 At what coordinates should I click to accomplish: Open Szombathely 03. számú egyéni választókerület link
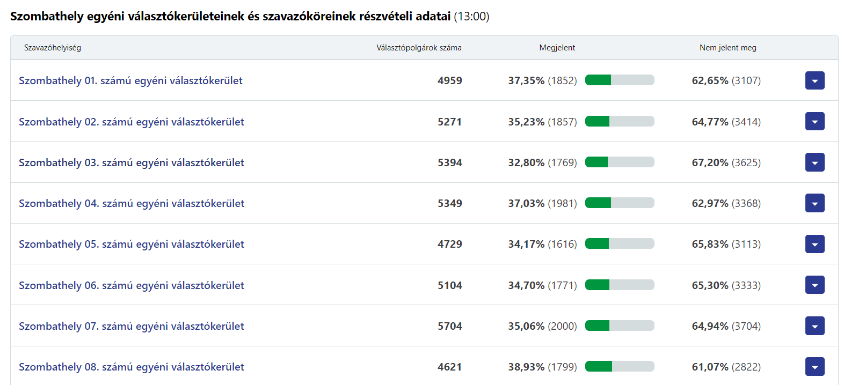point(132,162)
